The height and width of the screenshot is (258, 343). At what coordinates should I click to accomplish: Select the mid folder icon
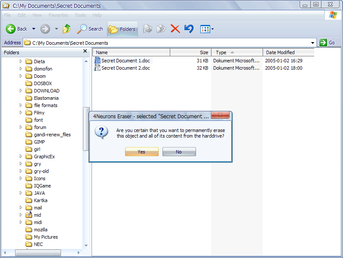(x=29, y=215)
